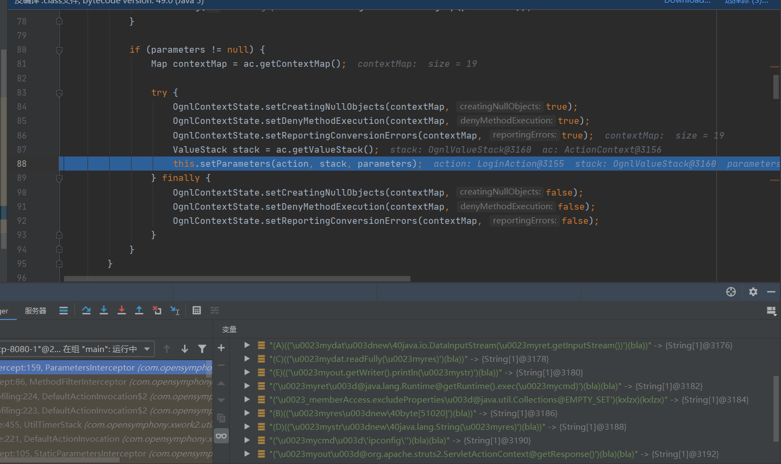The image size is (781, 464).
Task: Select the StaticParametersInterceptor :105 stack frame
Action: point(106,453)
